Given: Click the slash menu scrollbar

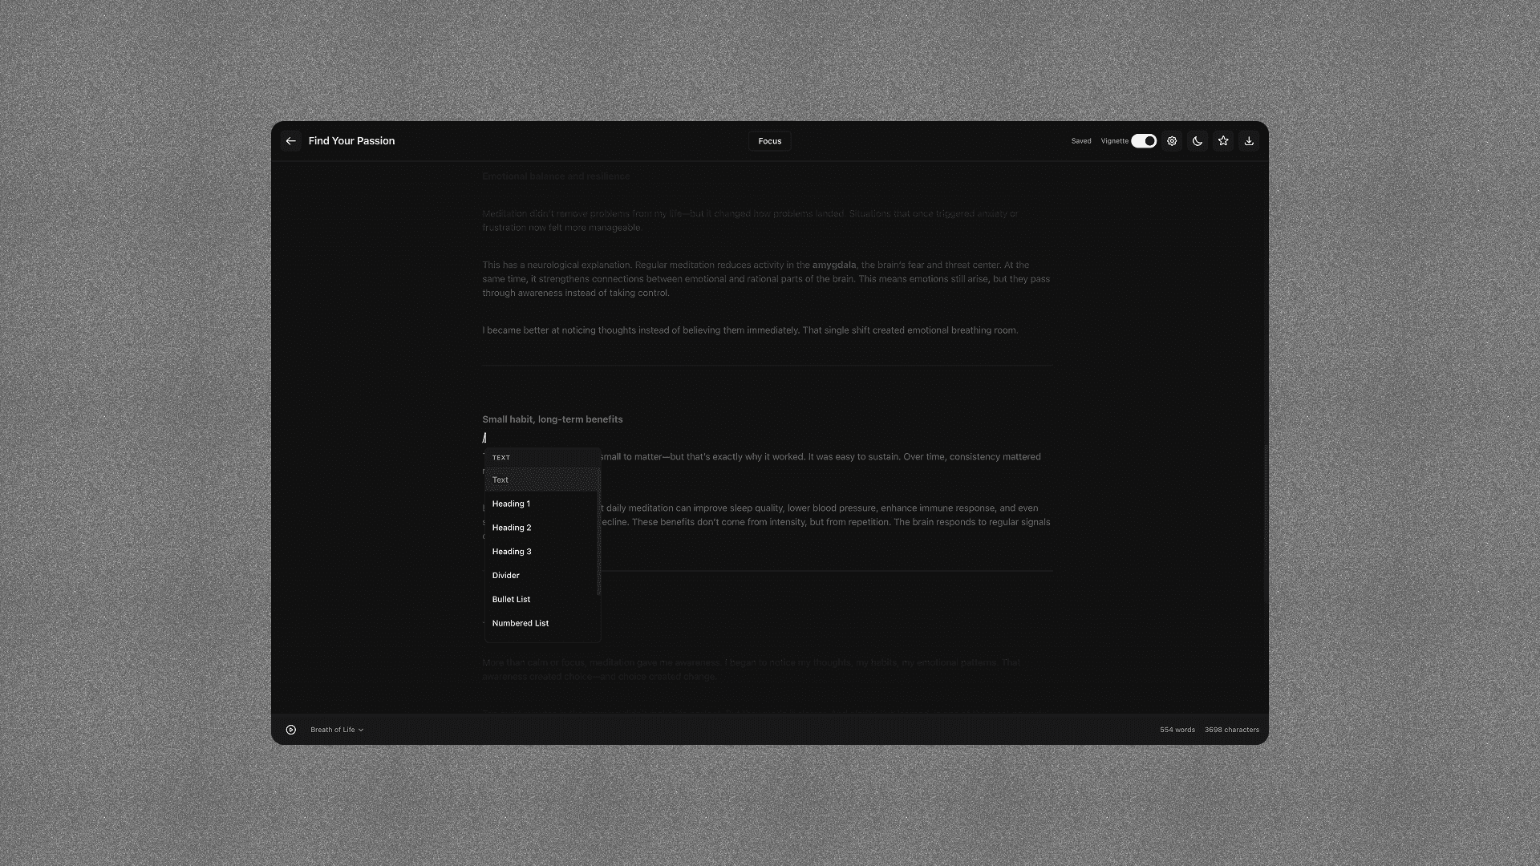Looking at the screenshot, I should [x=599, y=531].
